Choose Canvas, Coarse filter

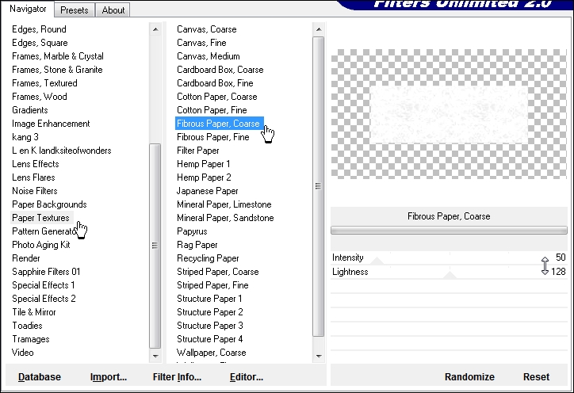coord(206,29)
